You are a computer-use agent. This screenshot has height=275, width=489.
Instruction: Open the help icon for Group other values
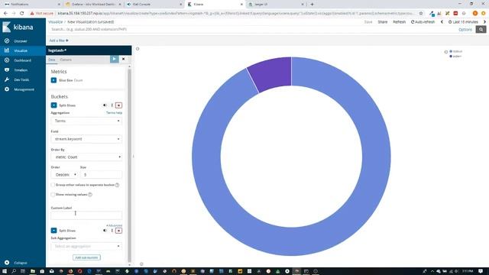pos(117,185)
